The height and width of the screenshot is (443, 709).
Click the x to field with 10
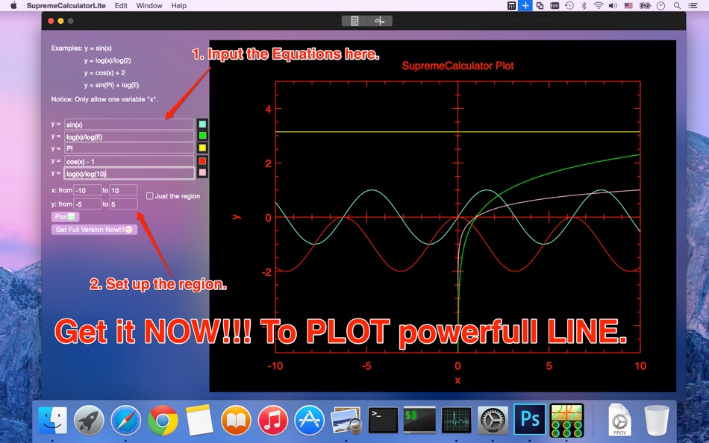click(123, 190)
